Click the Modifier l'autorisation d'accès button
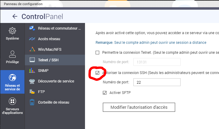The width and height of the screenshot is (219, 129). point(139,107)
